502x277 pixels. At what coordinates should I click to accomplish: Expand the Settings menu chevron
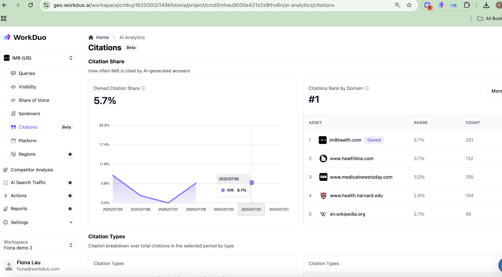coord(71,222)
